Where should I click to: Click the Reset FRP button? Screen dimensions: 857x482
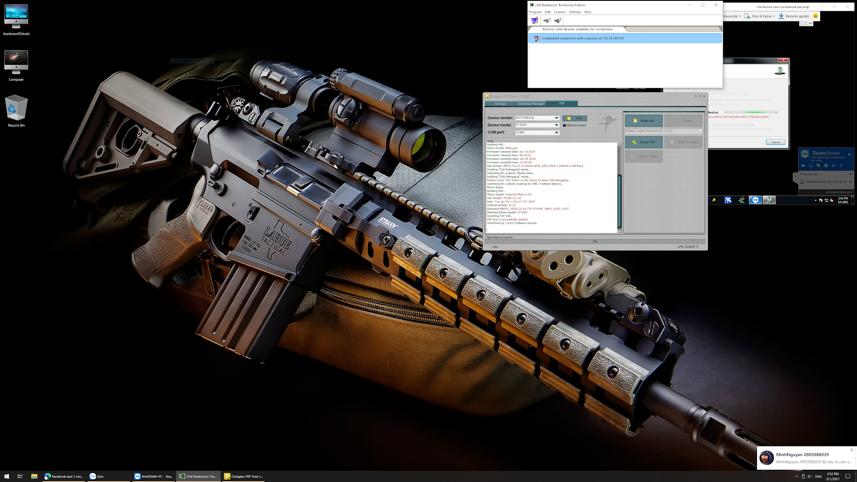tap(644, 142)
